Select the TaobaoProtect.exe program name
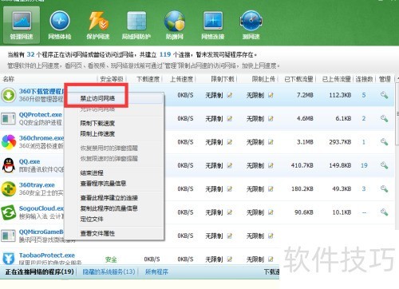Image resolution: width=399 pixels, height=289 pixels. click(47, 255)
